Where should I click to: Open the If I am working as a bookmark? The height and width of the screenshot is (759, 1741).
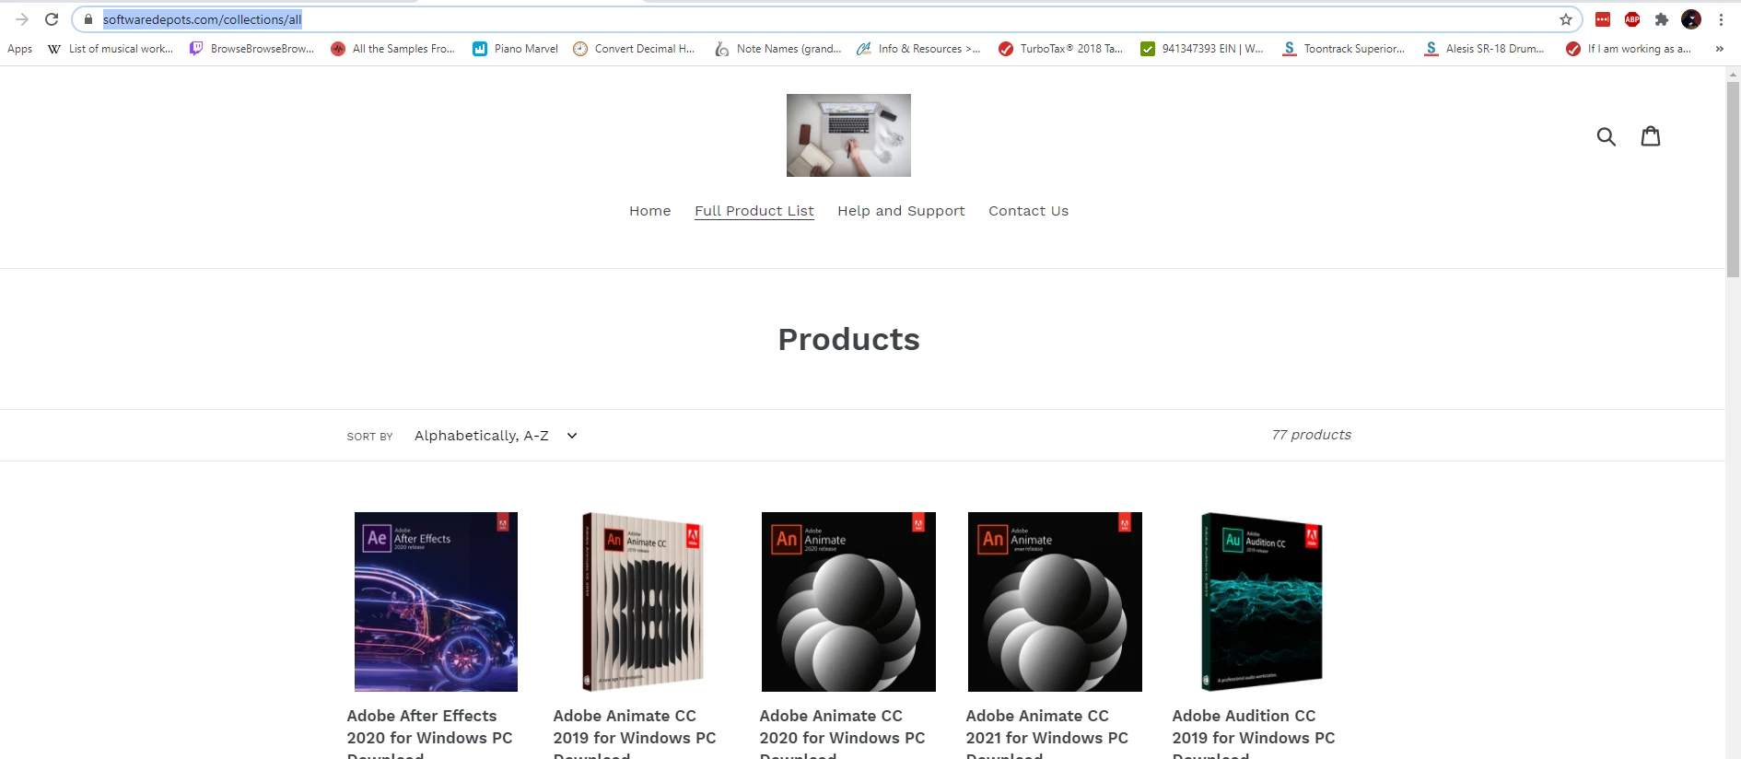point(1629,49)
